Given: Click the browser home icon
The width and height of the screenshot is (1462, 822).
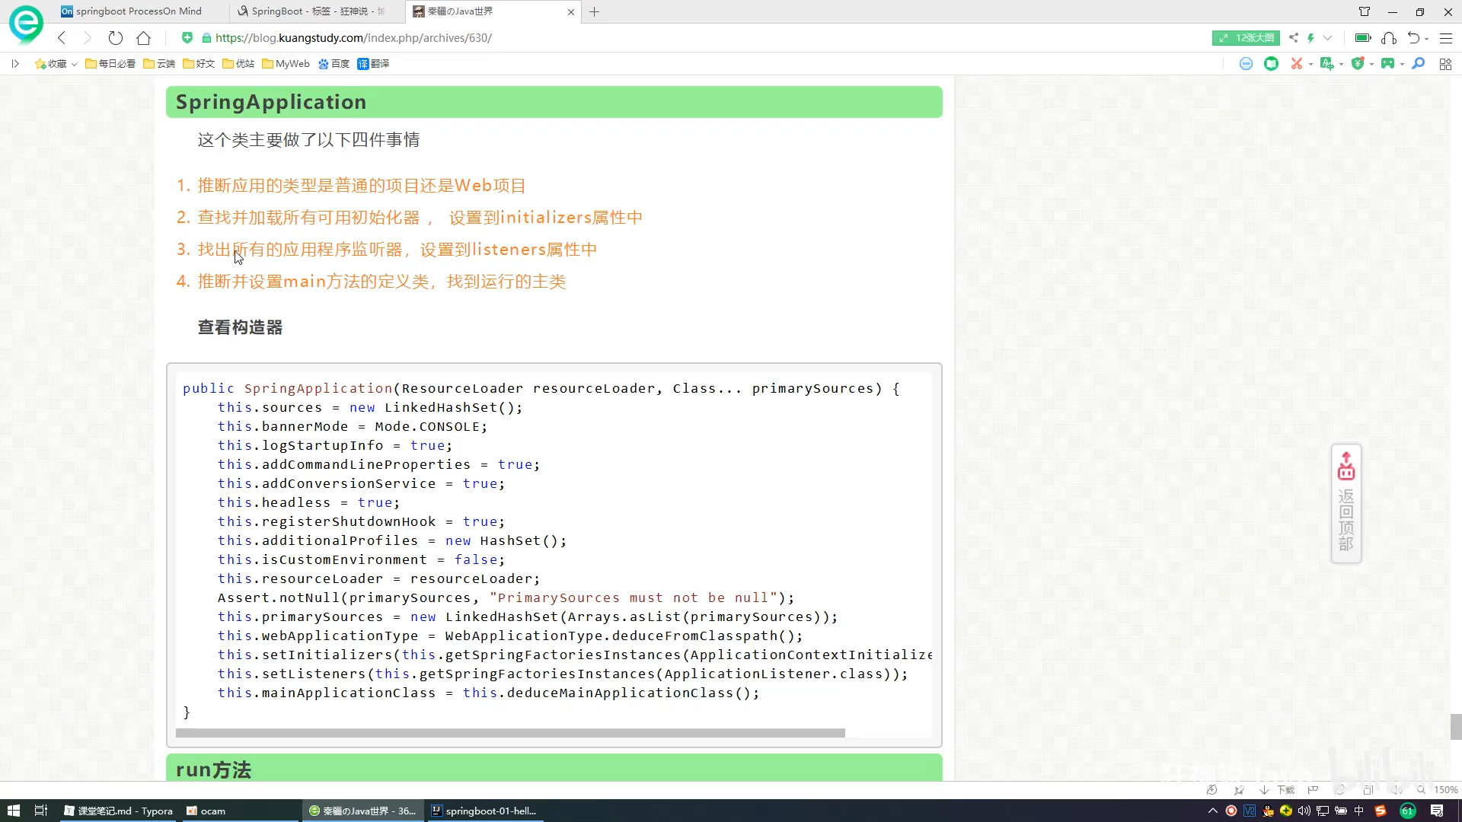Looking at the screenshot, I should pos(143,38).
